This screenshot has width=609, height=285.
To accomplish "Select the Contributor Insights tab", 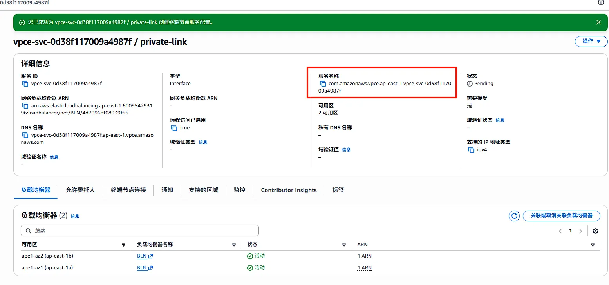I will (289, 190).
